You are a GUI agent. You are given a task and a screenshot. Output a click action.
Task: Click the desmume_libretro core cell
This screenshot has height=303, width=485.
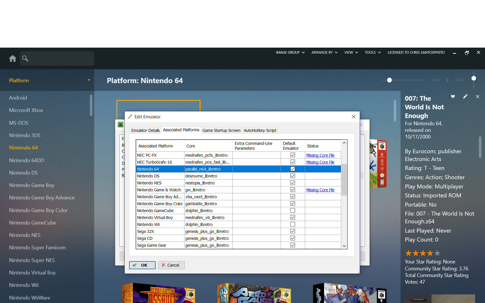coord(208,176)
